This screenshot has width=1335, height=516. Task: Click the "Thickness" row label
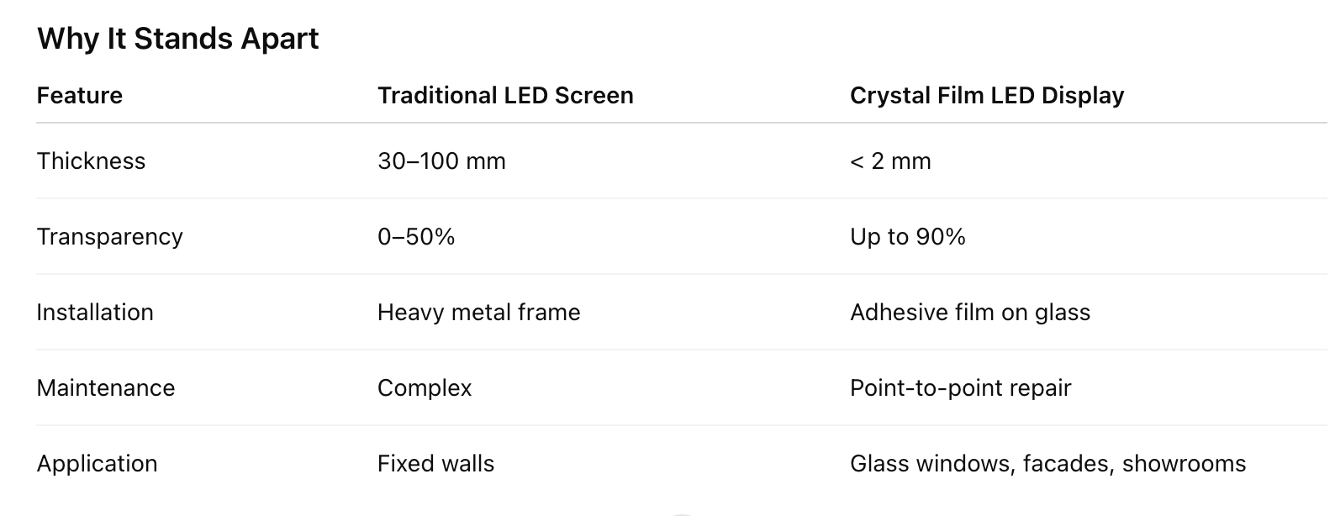tap(91, 161)
